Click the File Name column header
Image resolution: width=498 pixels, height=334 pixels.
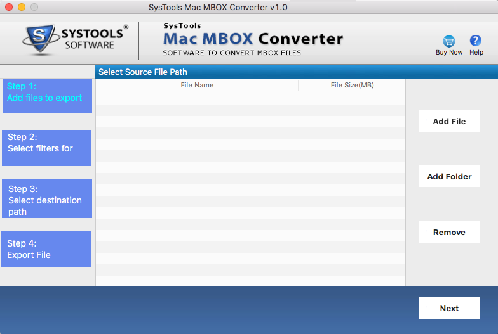coord(197,85)
